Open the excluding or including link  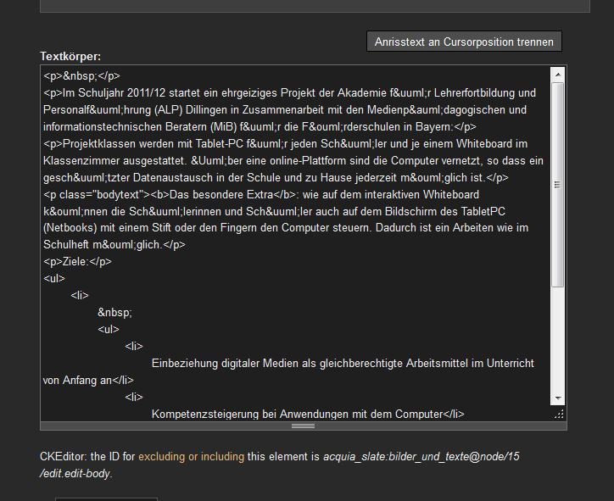point(191,457)
